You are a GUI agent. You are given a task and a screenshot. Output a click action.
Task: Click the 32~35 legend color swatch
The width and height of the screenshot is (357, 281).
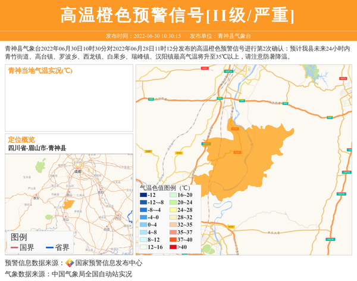coord(173,225)
